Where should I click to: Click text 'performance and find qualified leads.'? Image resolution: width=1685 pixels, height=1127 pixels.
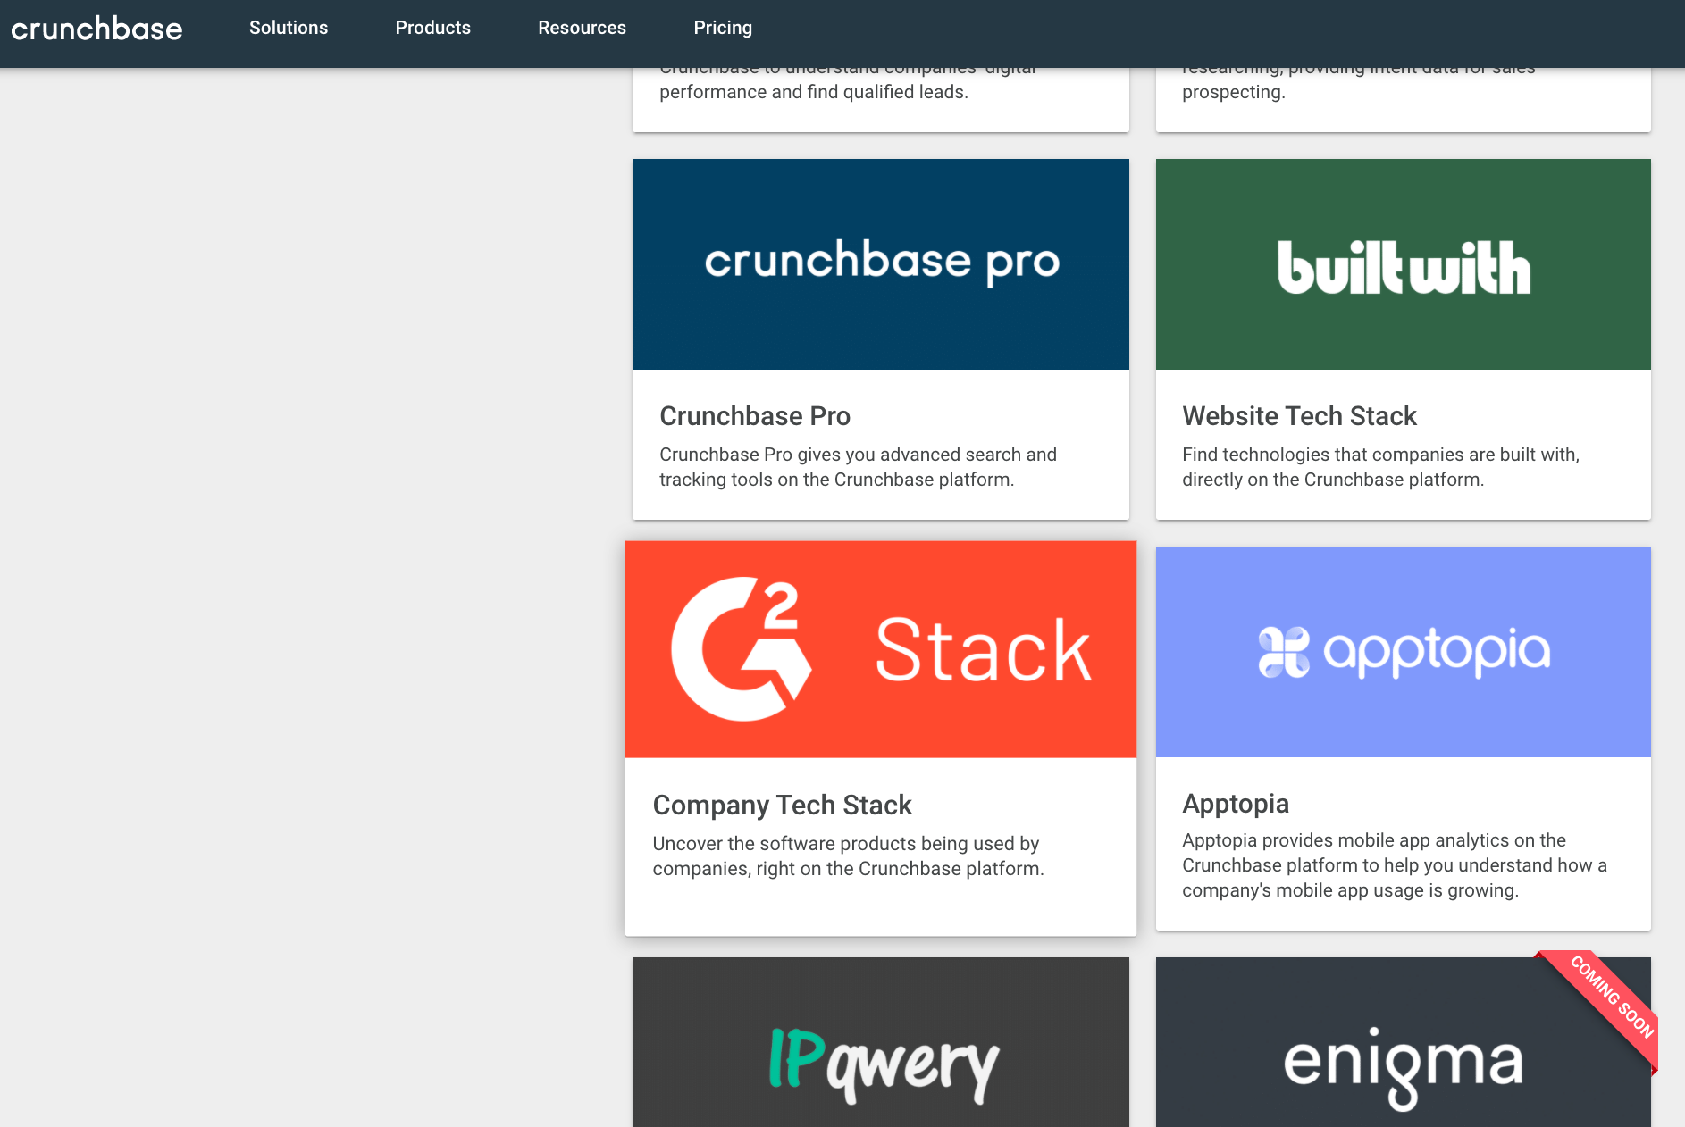[x=814, y=92]
